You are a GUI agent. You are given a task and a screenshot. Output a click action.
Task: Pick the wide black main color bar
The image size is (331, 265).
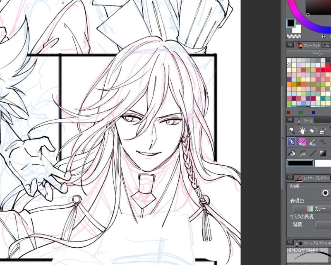pyautogui.click(x=300, y=163)
